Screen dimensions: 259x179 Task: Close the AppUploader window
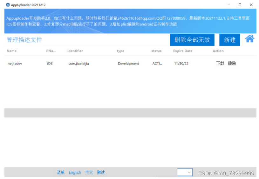point(251,5)
